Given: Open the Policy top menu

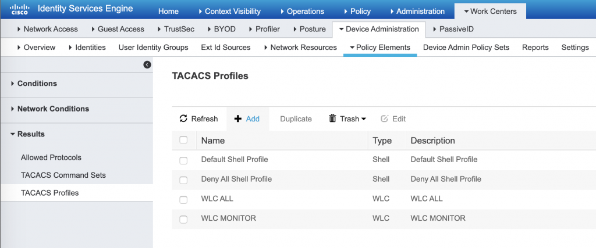Looking at the screenshot, I should (x=357, y=12).
